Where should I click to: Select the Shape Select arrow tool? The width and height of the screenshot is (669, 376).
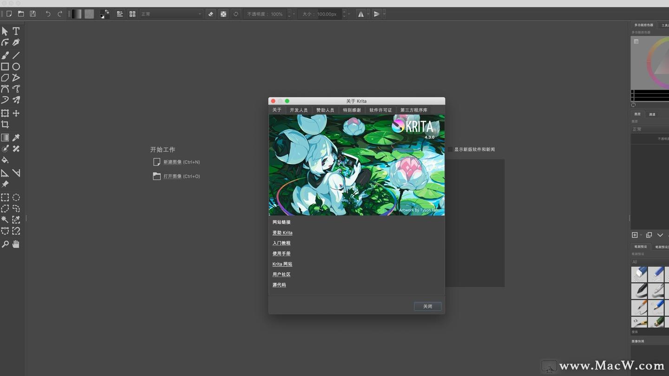5,31
